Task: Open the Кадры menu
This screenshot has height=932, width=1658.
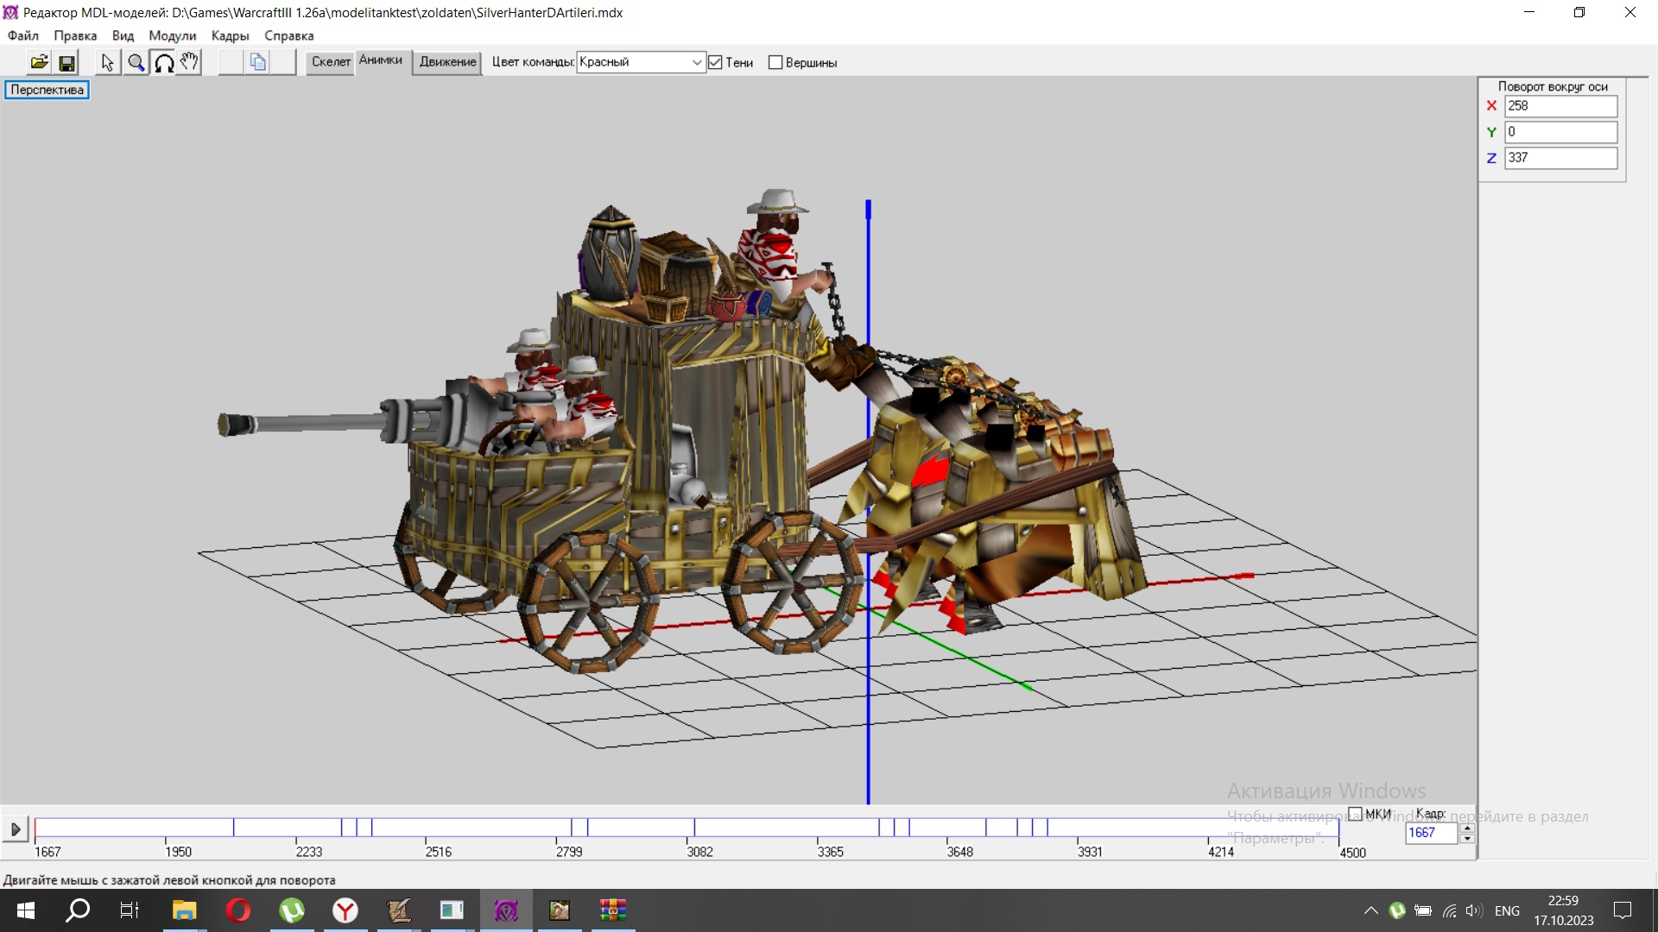Action: [x=230, y=35]
